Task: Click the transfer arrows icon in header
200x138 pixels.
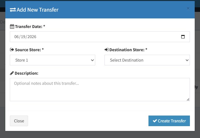Action: pyautogui.click(x=13, y=10)
